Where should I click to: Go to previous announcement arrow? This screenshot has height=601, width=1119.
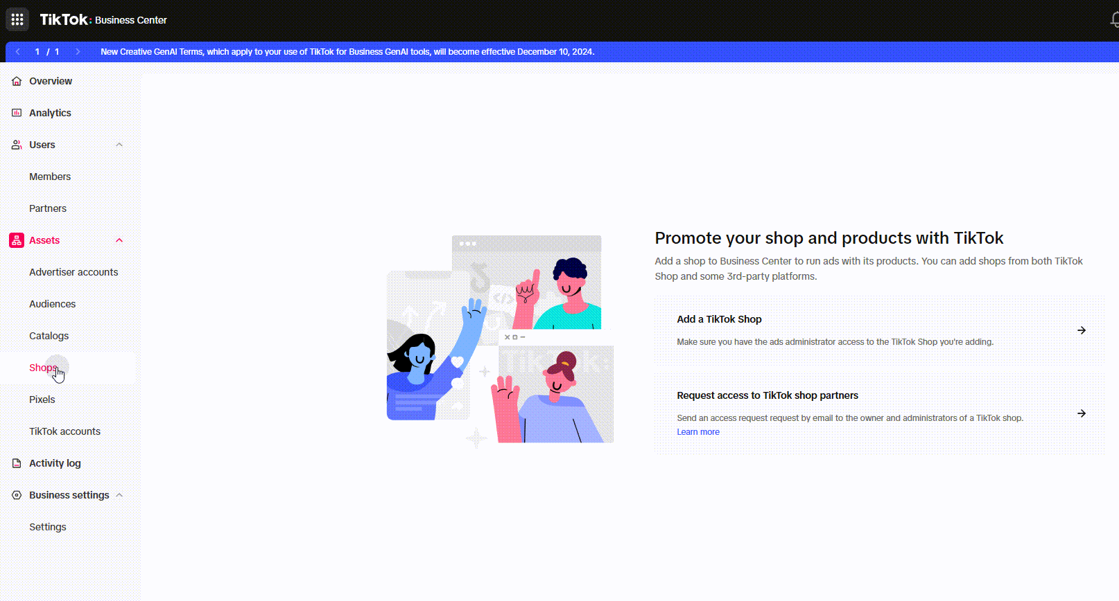pyautogui.click(x=18, y=52)
